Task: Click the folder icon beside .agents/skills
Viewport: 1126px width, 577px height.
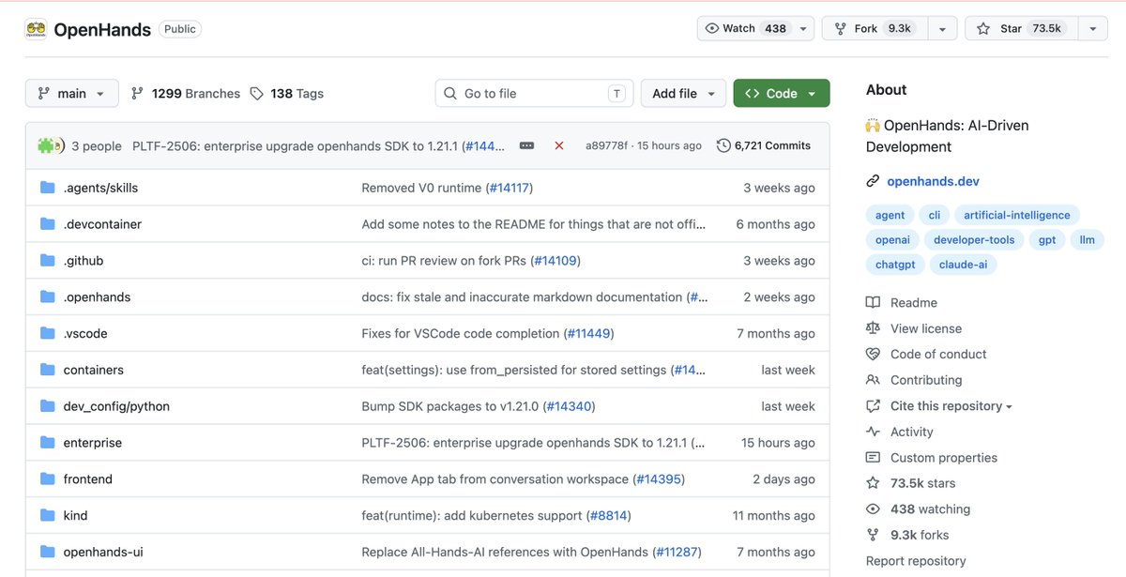Action: [48, 188]
